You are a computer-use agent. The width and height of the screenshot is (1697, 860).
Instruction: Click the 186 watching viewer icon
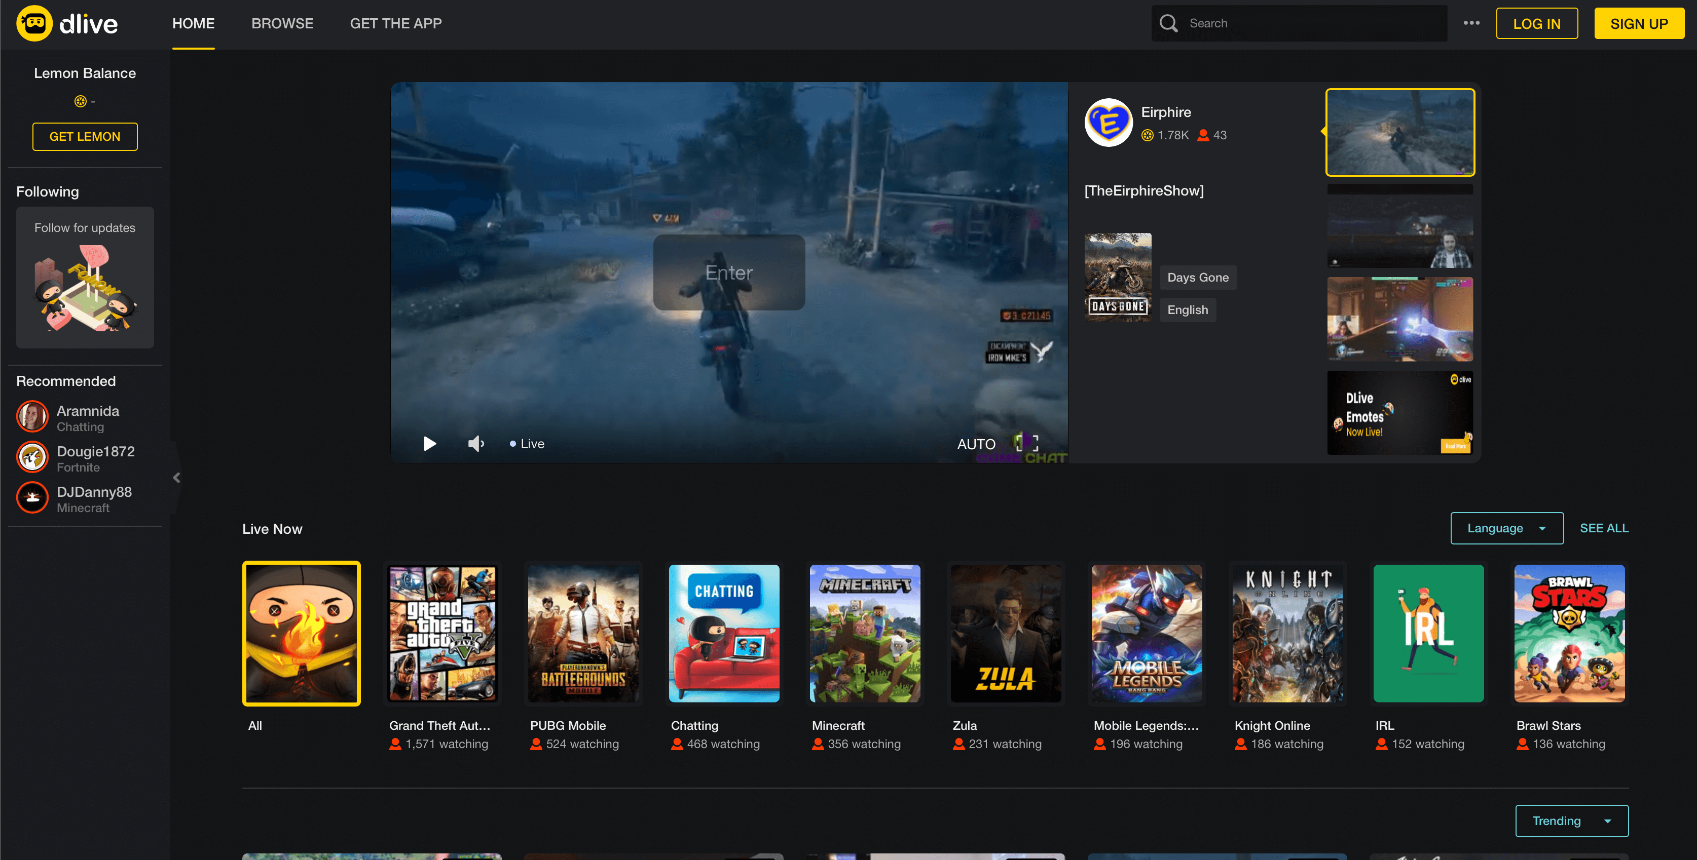[x=1241, y=744]
